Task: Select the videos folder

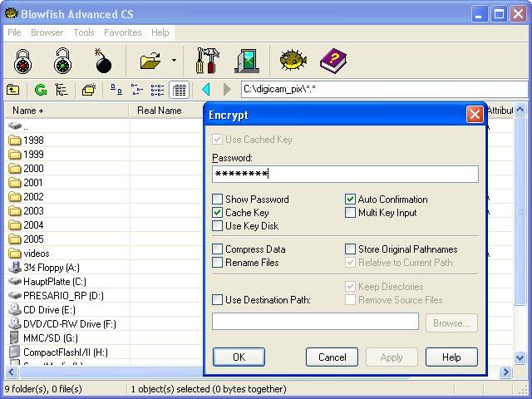Action: tap(29, 254)
